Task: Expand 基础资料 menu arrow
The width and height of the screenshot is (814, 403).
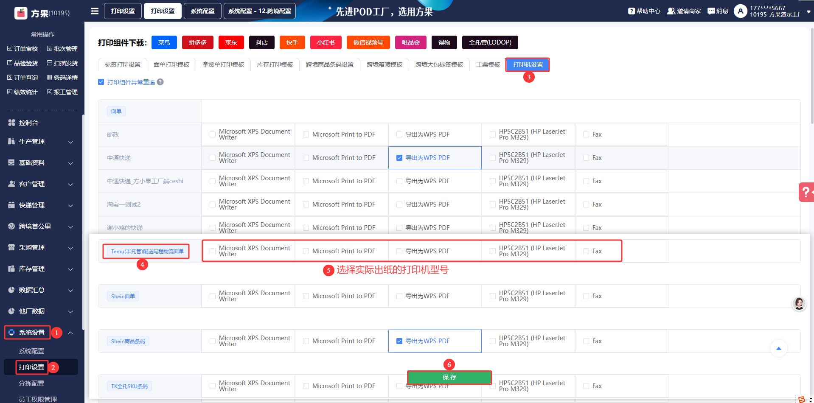Action: click(70, 163)
